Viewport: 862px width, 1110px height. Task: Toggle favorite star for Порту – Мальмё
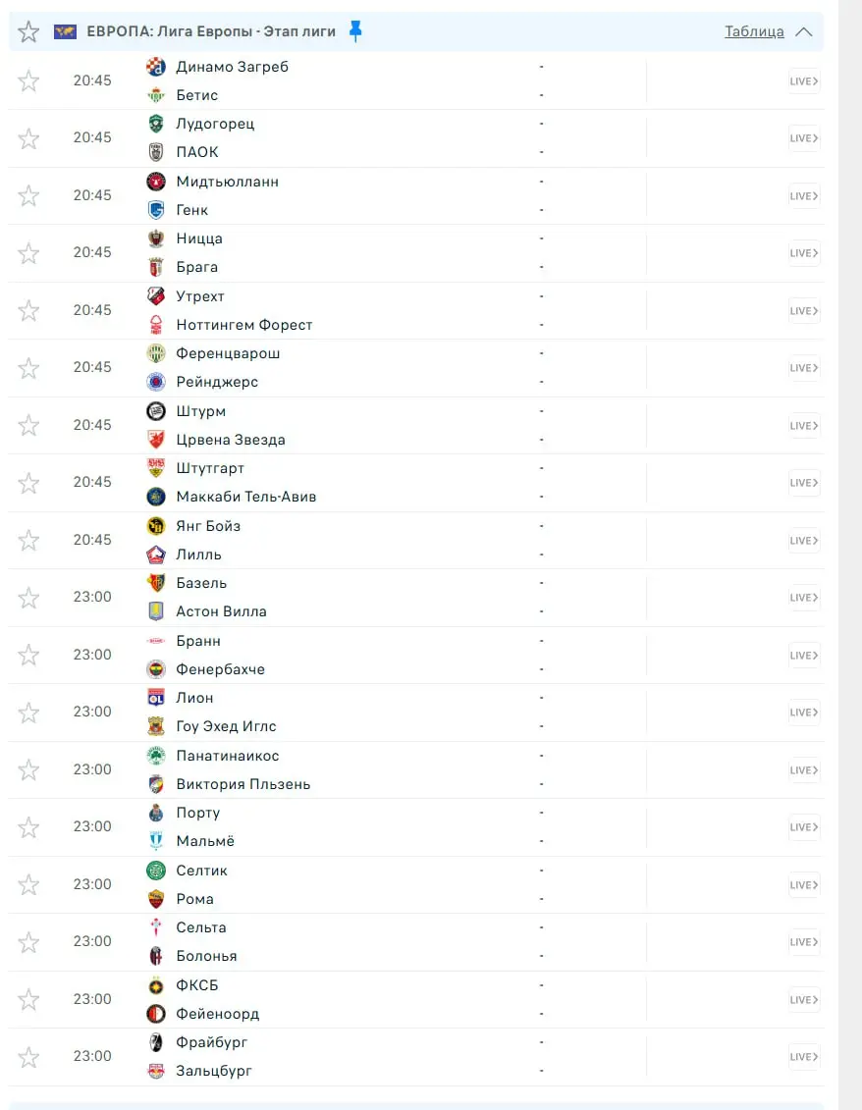[x=28, y=827]
